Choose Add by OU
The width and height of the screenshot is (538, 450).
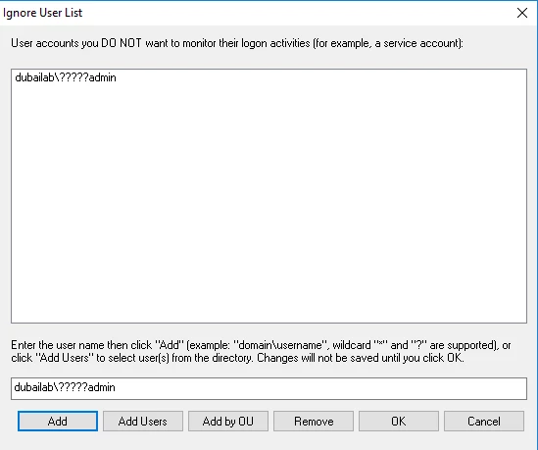coord(228,421)
